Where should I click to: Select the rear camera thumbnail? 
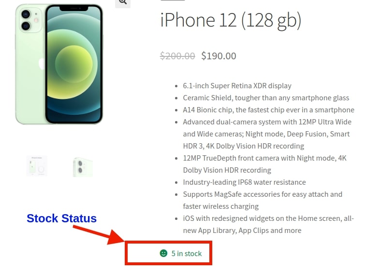(83, 167)
